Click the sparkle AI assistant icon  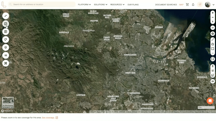[x=200, y=4]
